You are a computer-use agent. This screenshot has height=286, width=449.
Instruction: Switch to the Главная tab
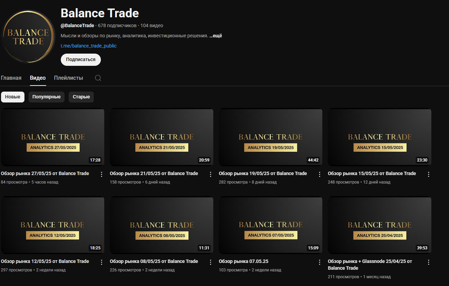(x=11, y=78)
